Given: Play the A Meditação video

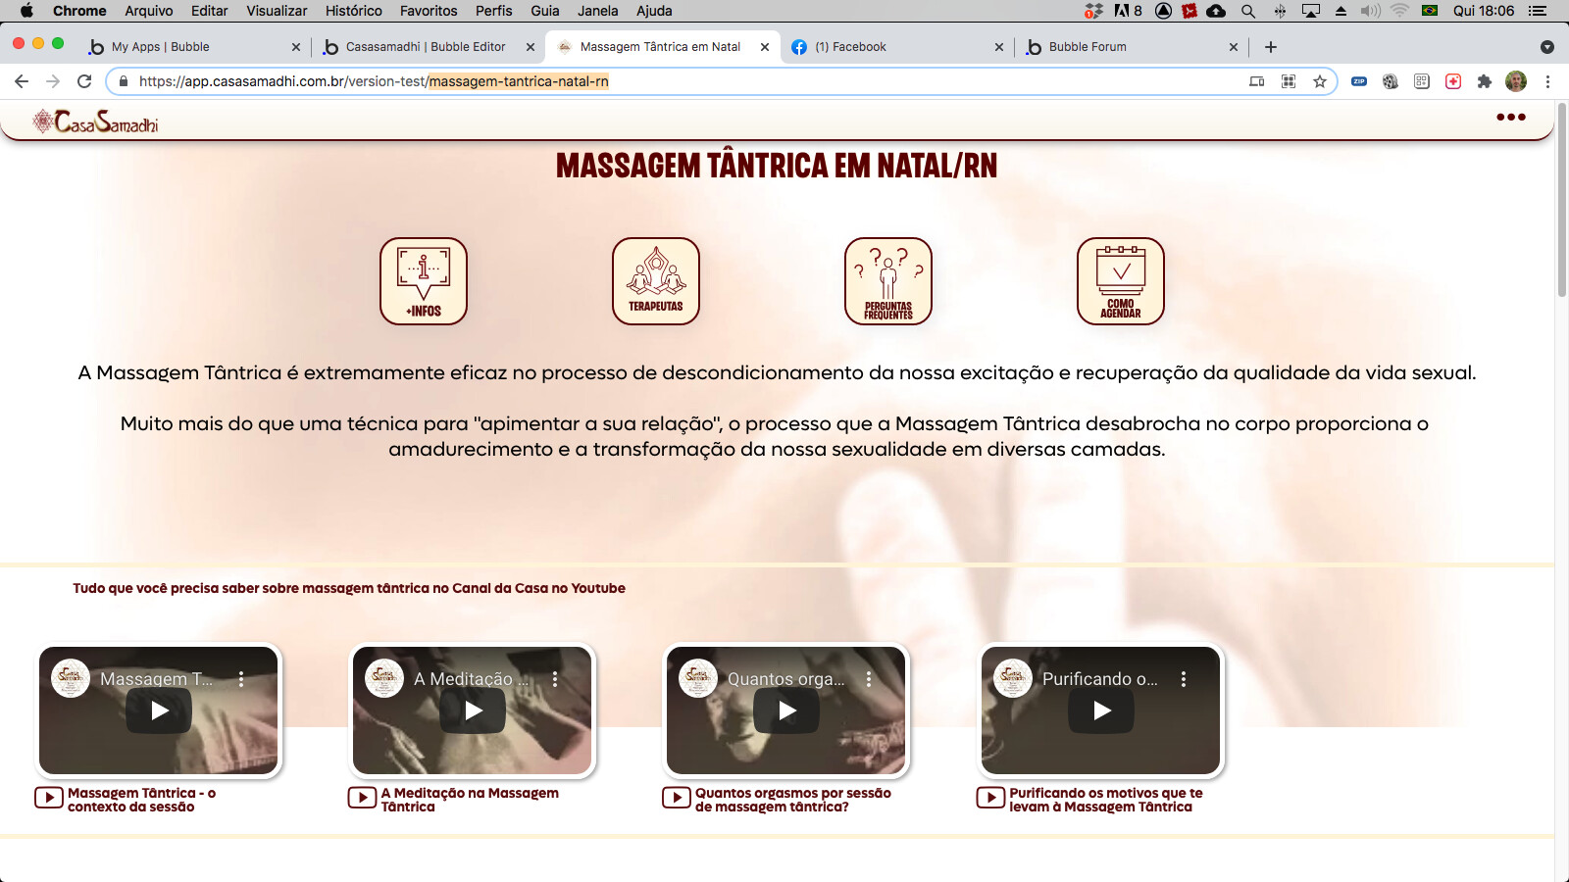Looking at the screenshot, I should [473, 710].
